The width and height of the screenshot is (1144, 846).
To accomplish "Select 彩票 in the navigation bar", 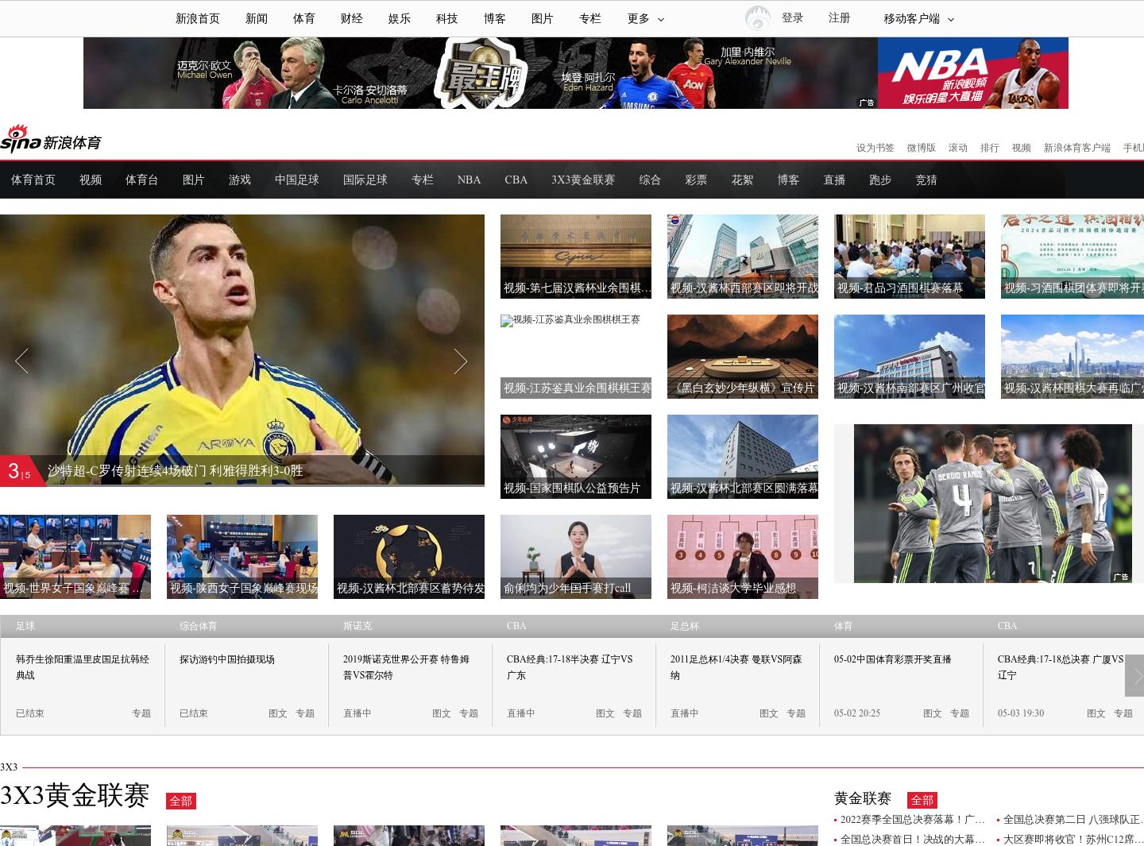I will [x=696, y=180].
